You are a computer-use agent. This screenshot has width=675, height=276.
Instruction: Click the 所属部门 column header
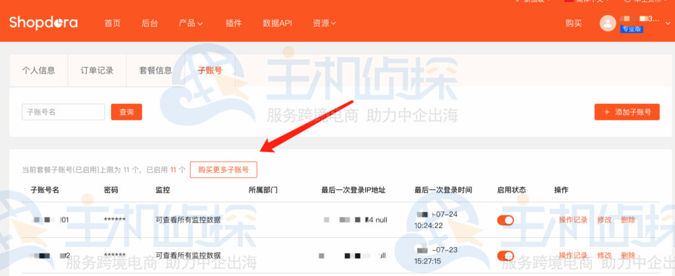click(x=263, y=190)
